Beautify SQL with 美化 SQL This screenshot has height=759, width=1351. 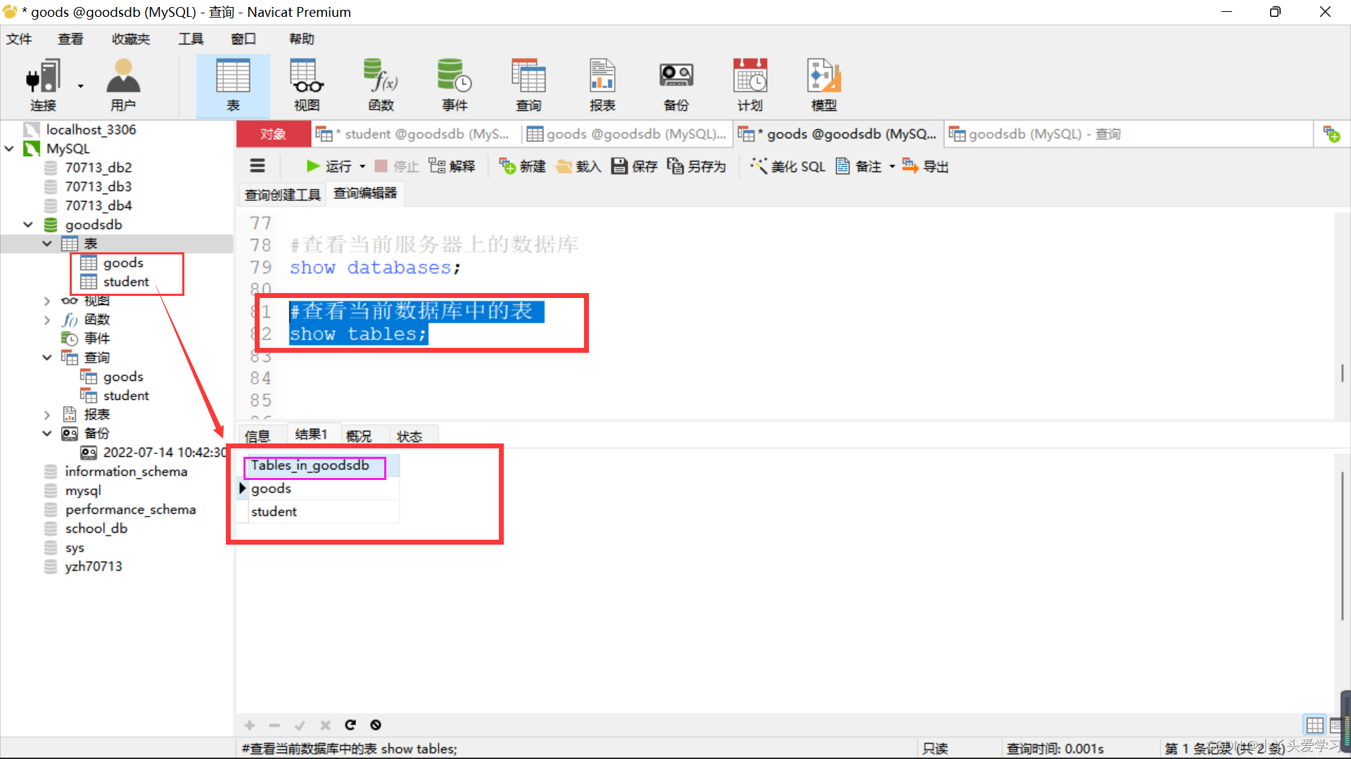787,166
